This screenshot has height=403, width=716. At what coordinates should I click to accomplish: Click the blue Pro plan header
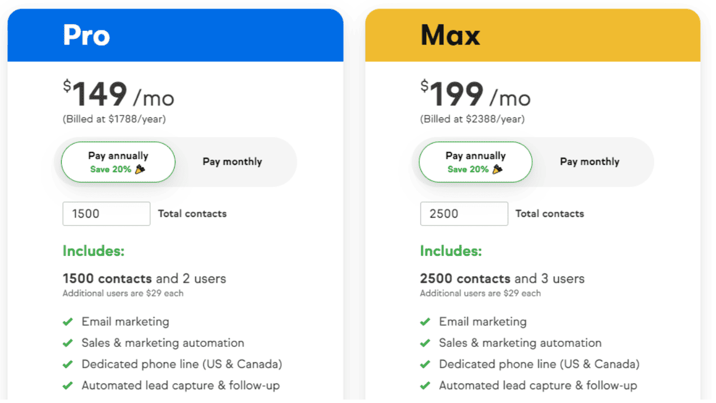coord(175,35)
